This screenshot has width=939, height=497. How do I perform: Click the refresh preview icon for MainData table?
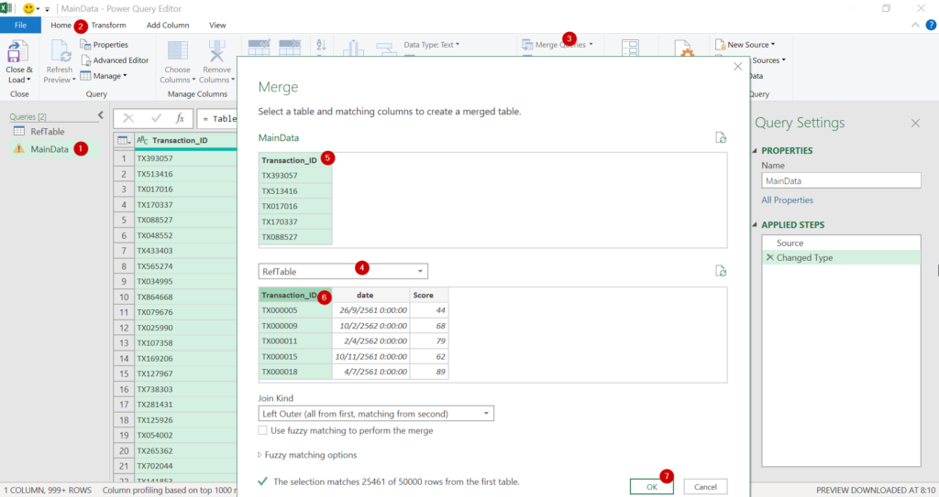click(721, 137)
